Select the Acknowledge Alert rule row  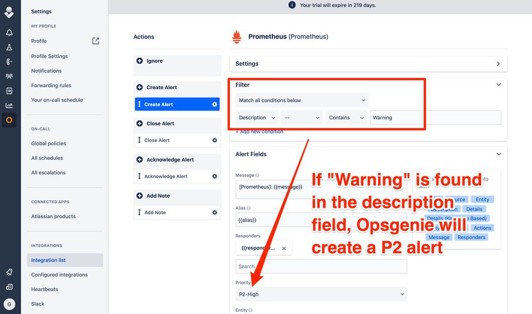tap(177, 176)
